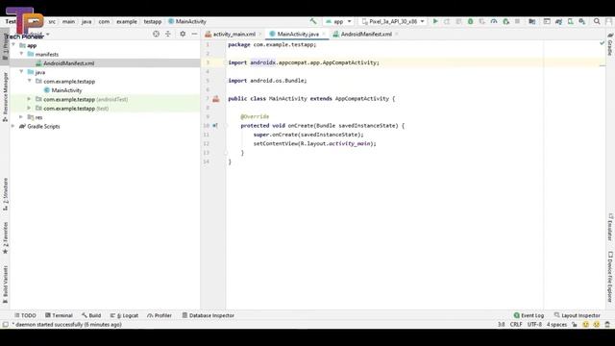Open the Logcat tool window
This screenshot has width=615, height=346.
(124, 315)
